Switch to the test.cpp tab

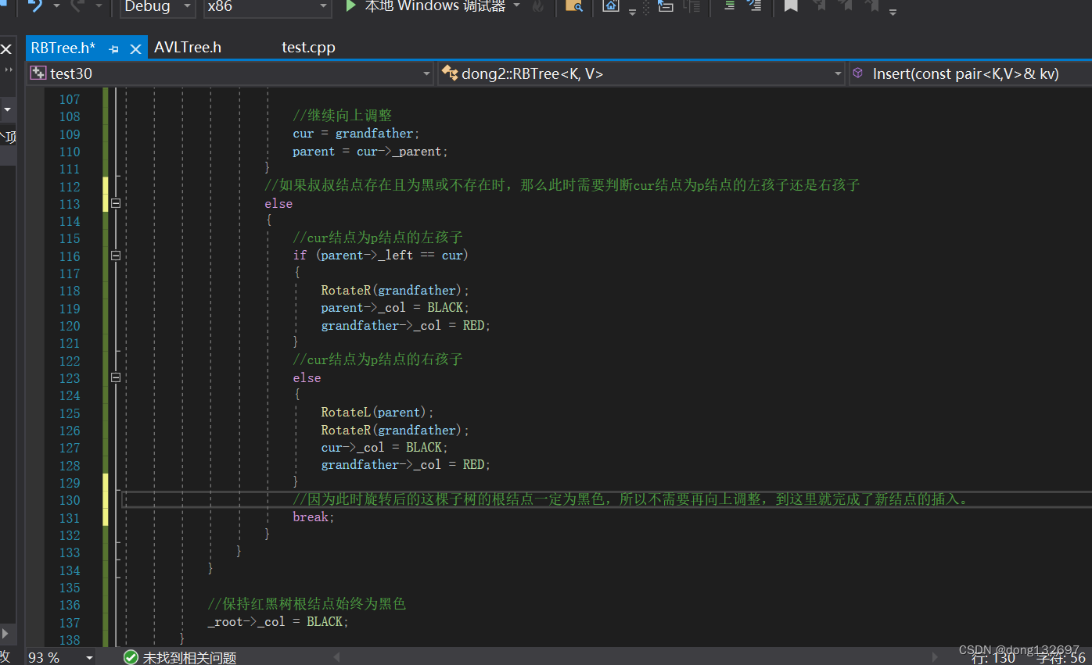click(308, 48)
